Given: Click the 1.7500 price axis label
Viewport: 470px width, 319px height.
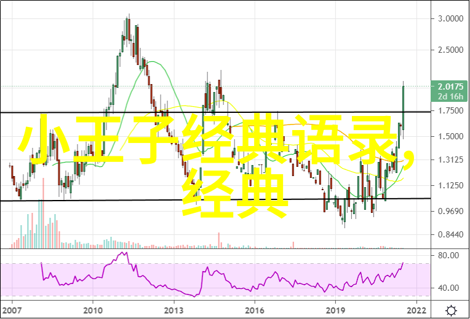Looking at the screenshot, I should pos(450,111).
